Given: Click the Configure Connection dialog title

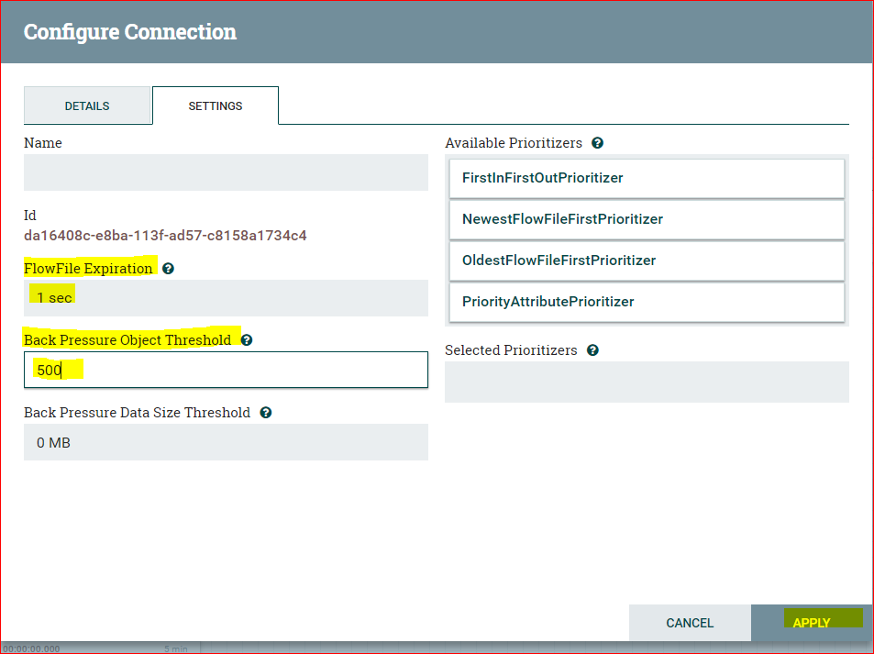Looking at the screenshot, I should coord(130,32).
